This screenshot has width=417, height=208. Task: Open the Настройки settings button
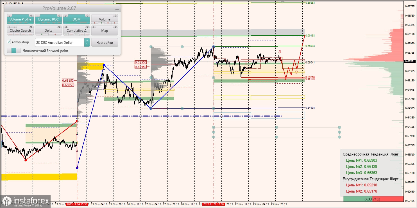(105, 42)
